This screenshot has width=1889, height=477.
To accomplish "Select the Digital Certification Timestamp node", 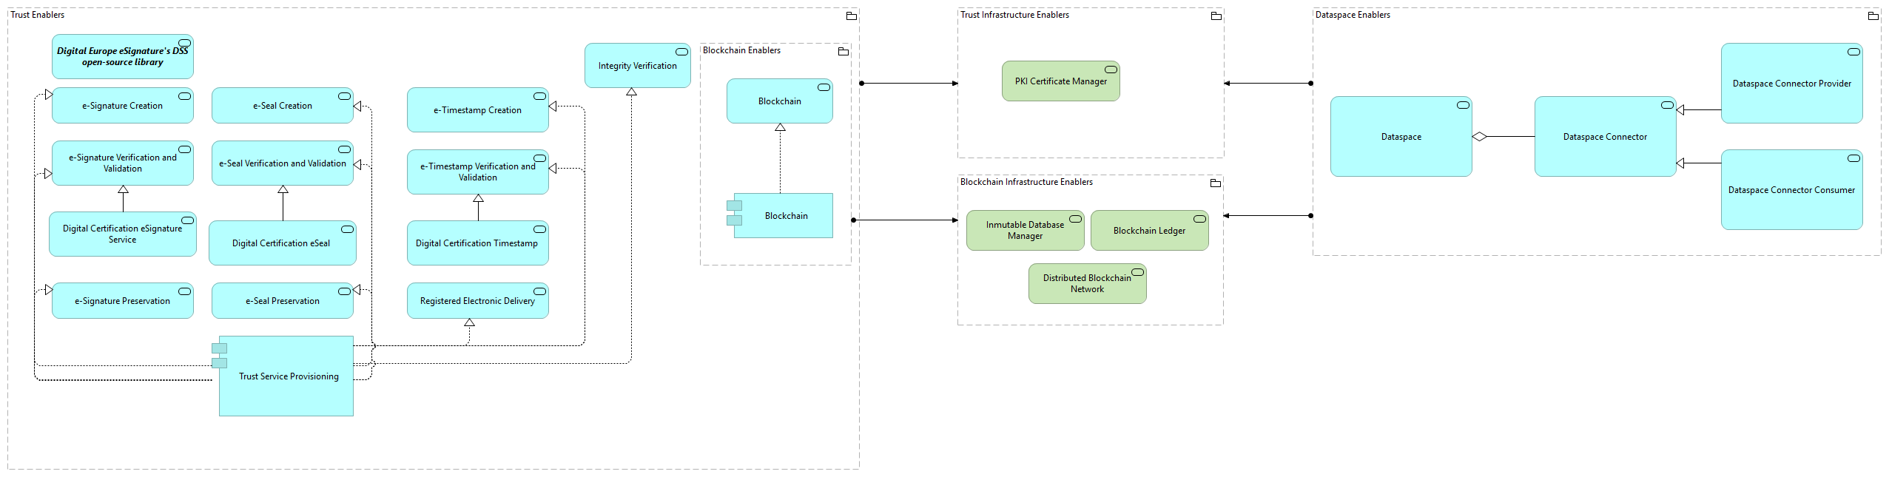I will click(x=478, y=243).
